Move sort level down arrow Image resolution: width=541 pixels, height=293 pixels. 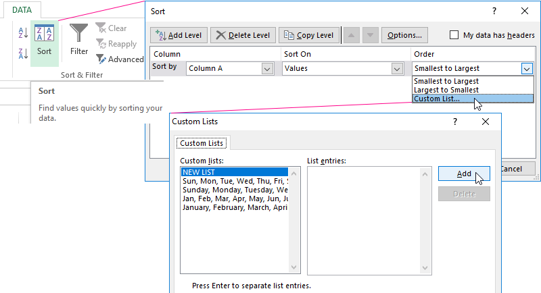(369, 35)
